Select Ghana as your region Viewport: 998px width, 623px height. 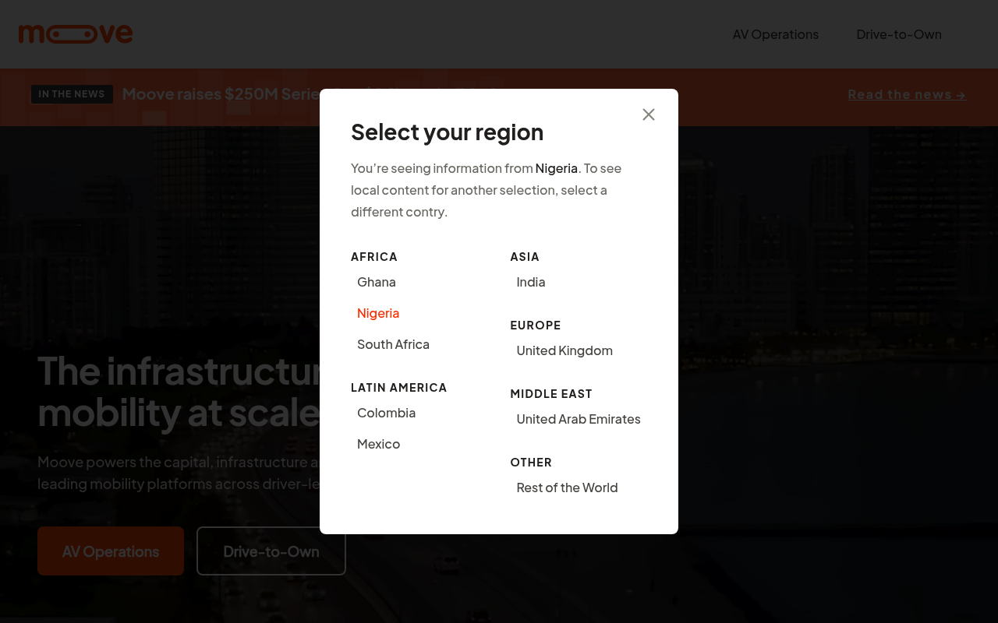point(377,282)
